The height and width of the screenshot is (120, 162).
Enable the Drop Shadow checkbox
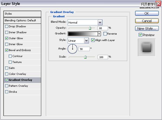click(x=7, y=26)
